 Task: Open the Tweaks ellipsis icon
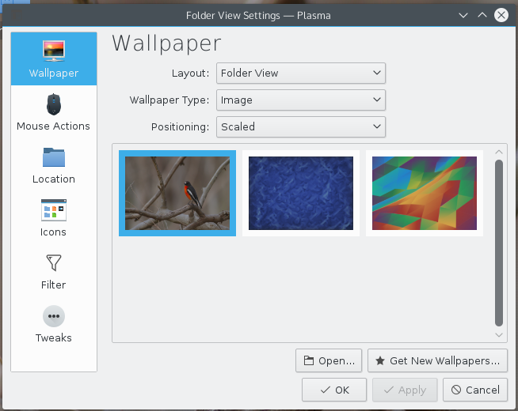tap(54, 316)
